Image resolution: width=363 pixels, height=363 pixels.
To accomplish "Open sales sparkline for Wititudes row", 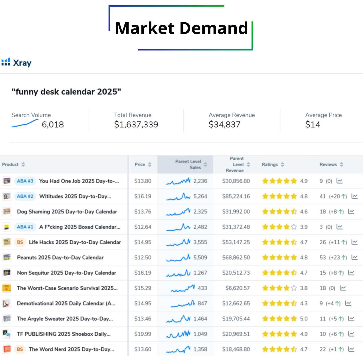I will point(178,196).
